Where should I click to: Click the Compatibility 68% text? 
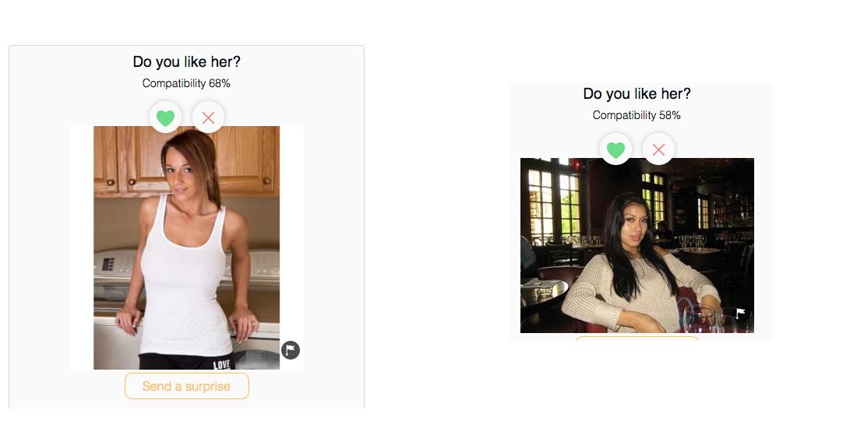tap(186, 83)
